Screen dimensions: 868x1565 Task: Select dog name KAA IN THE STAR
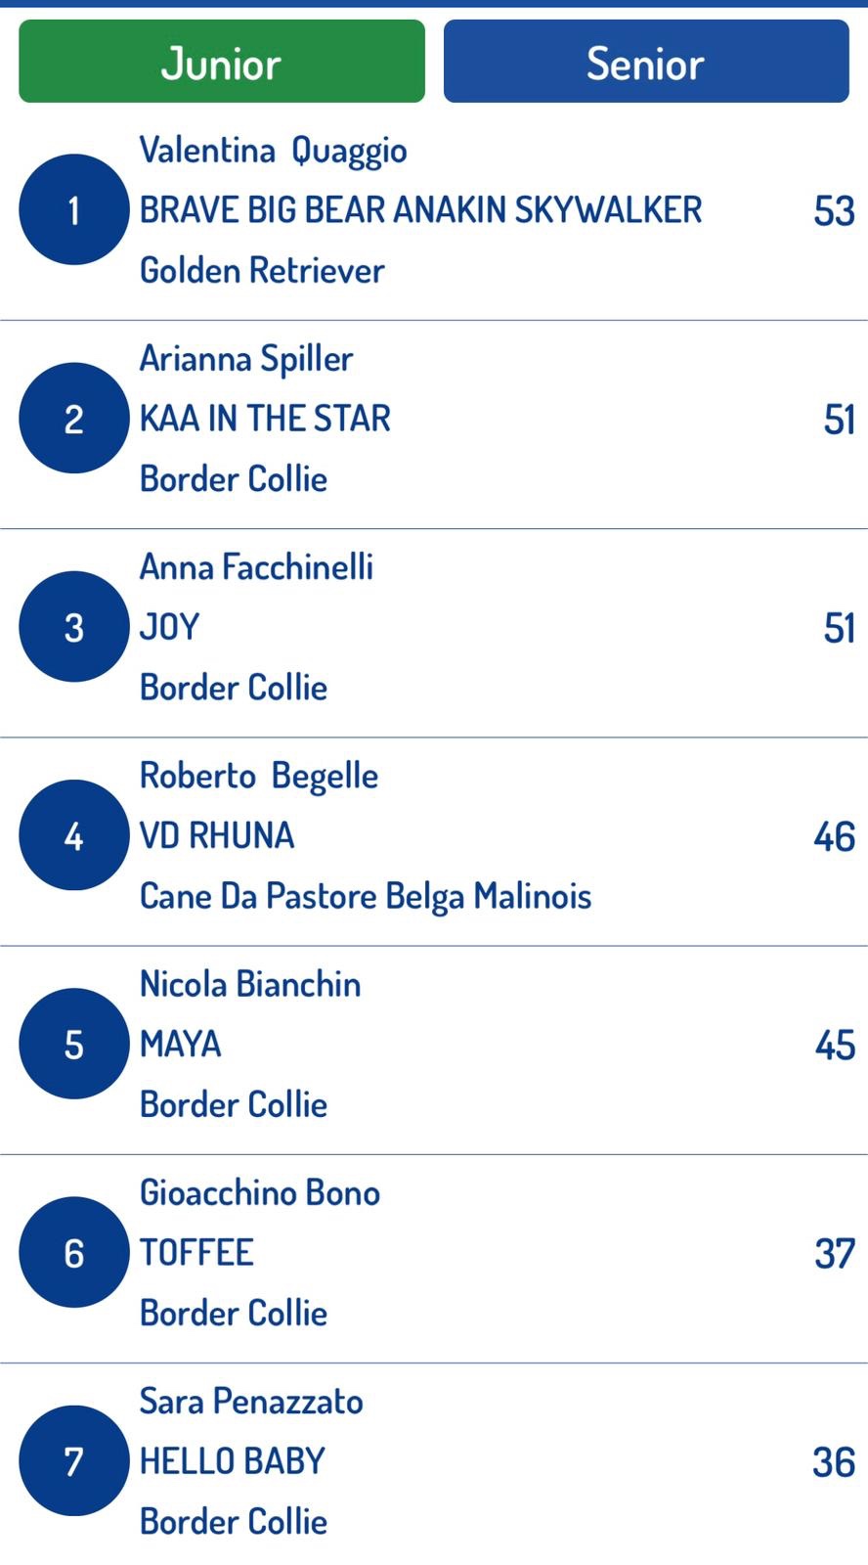pos(265,419)
